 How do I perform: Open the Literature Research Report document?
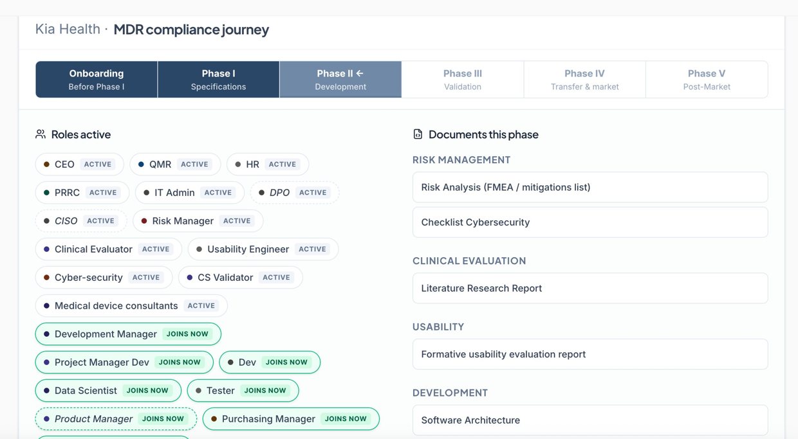(590, 288)
